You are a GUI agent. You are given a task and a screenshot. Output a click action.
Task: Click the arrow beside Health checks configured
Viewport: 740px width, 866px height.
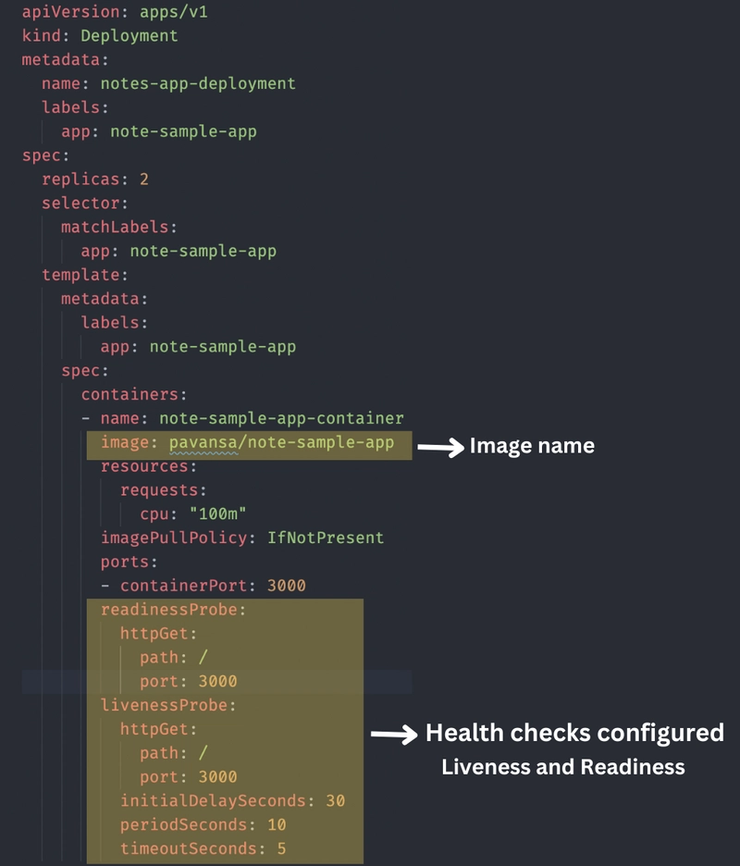(x=393, y=735)
